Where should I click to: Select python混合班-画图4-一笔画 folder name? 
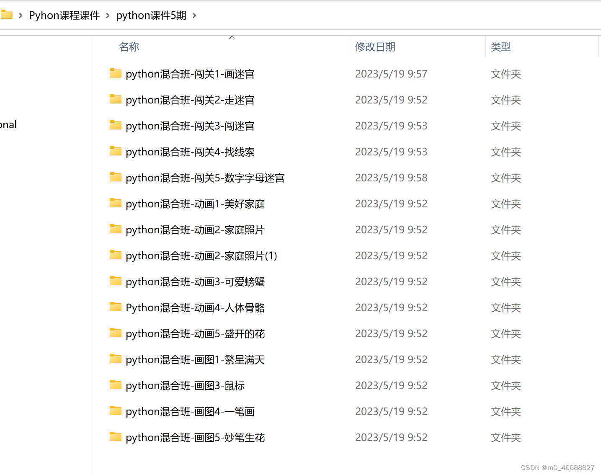tap(190, 412)
